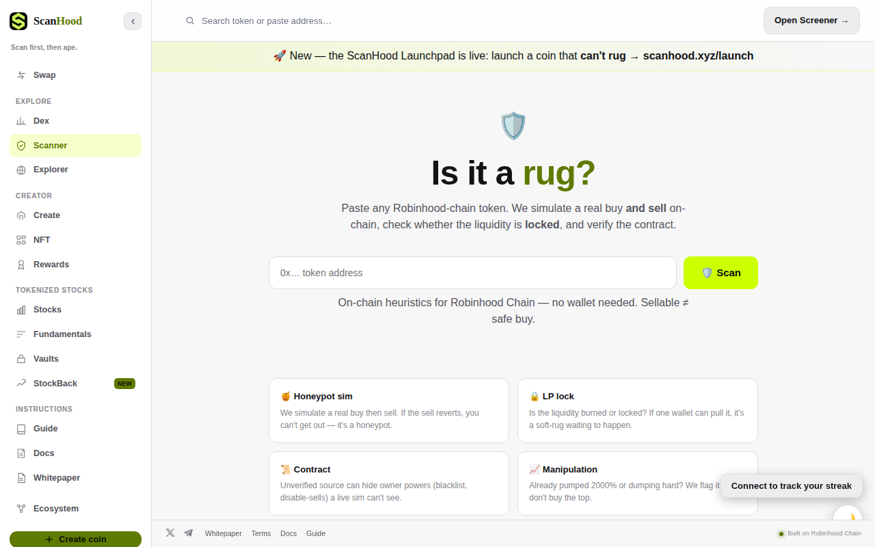Click the Whitepaper footer link

[x=224, y=533]
